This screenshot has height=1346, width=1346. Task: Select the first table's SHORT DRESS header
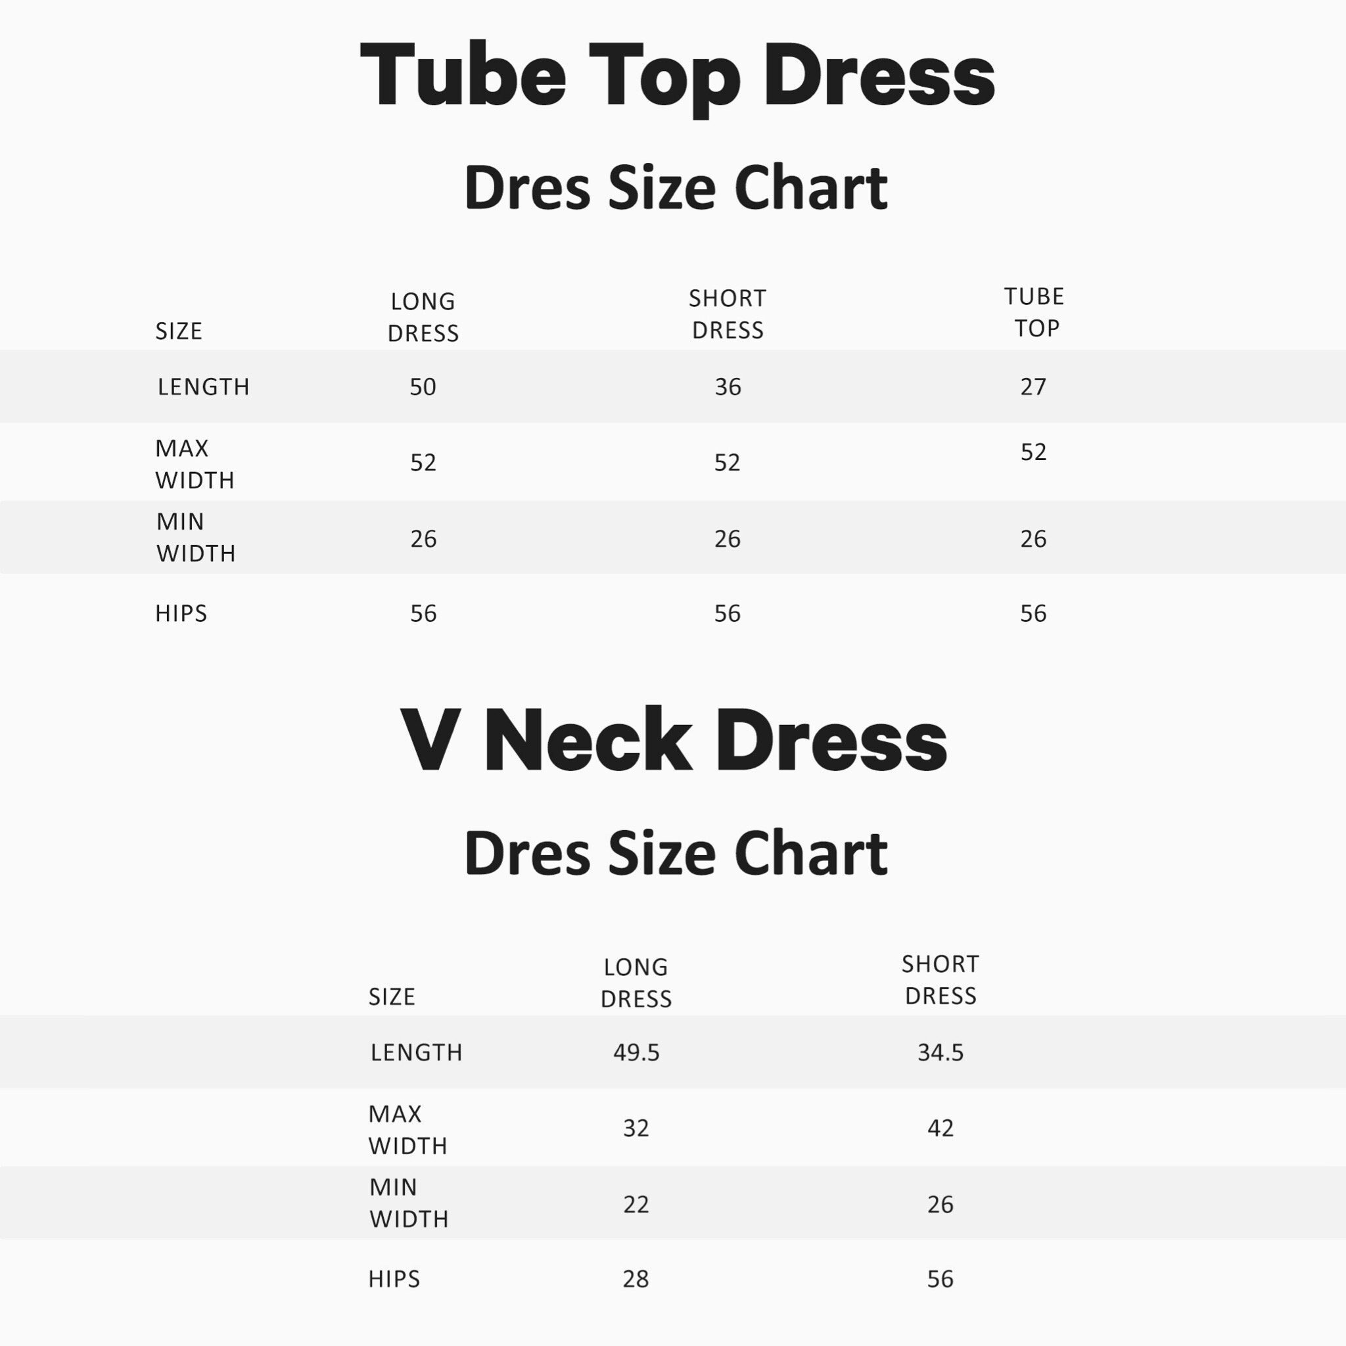coord(728,314)
